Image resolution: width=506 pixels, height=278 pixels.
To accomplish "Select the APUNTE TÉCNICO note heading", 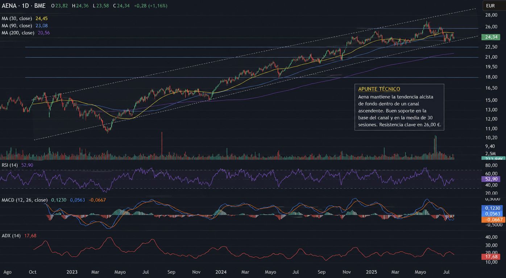I will coord(379,89).
